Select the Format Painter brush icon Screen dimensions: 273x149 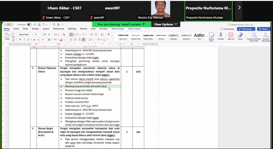coord(13,41)
